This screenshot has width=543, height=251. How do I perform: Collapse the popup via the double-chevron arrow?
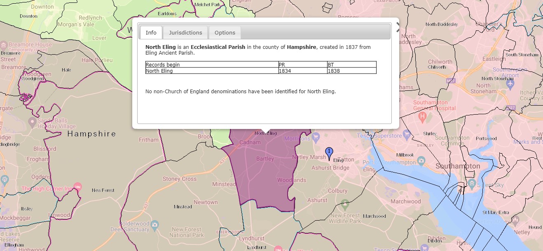click(397, 26)
